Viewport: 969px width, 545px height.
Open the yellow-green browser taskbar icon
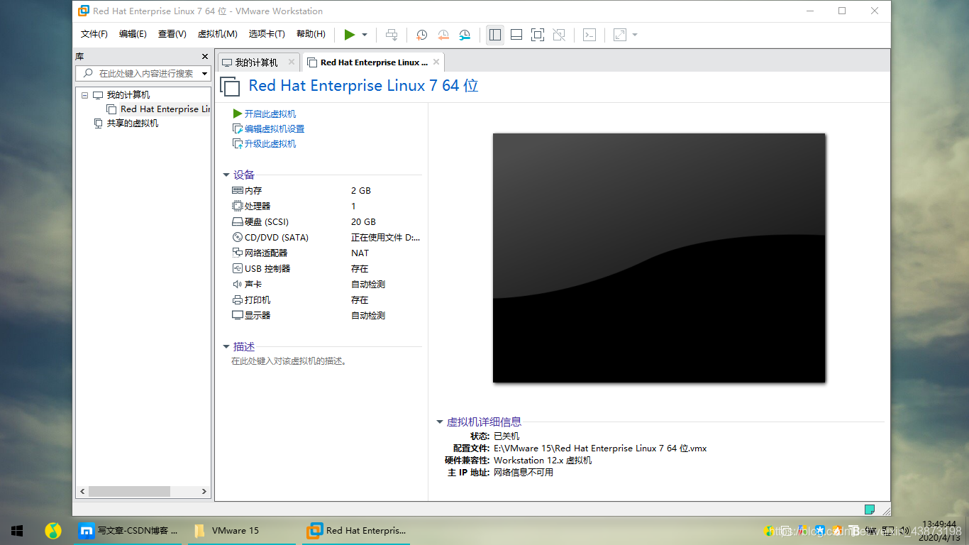pyautogui.click(x=53, y=530)
